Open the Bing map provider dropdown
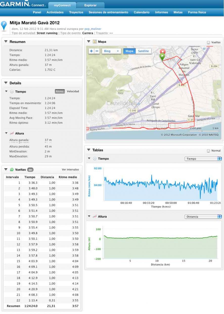The width and height of the screenshot is (224, 314). click(111, 51)
